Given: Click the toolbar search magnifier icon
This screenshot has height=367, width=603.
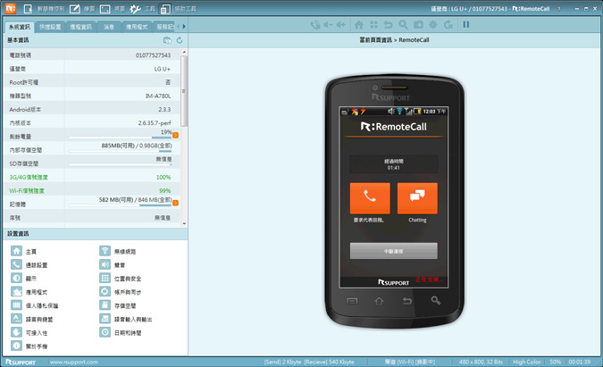Looking at the screenshot, I should point(403,25).
